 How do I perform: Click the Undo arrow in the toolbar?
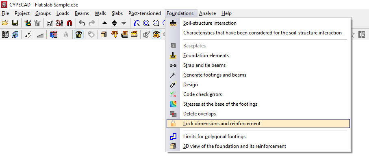(82, 23)
